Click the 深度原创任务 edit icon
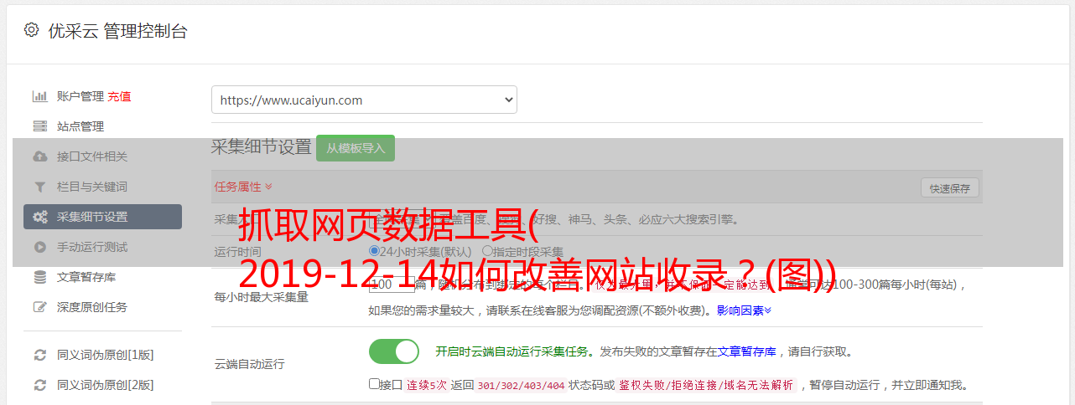1075x405 pixels. (x=39, y=307)
